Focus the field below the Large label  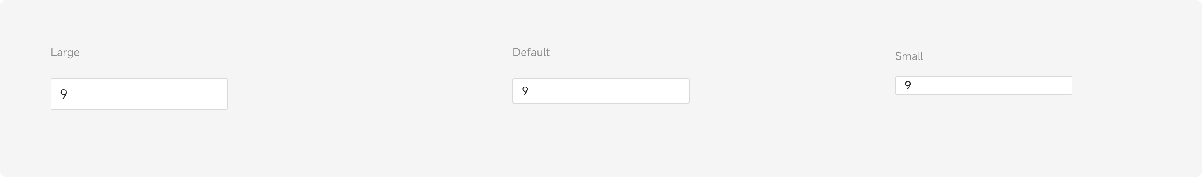[x=138, y=94]
